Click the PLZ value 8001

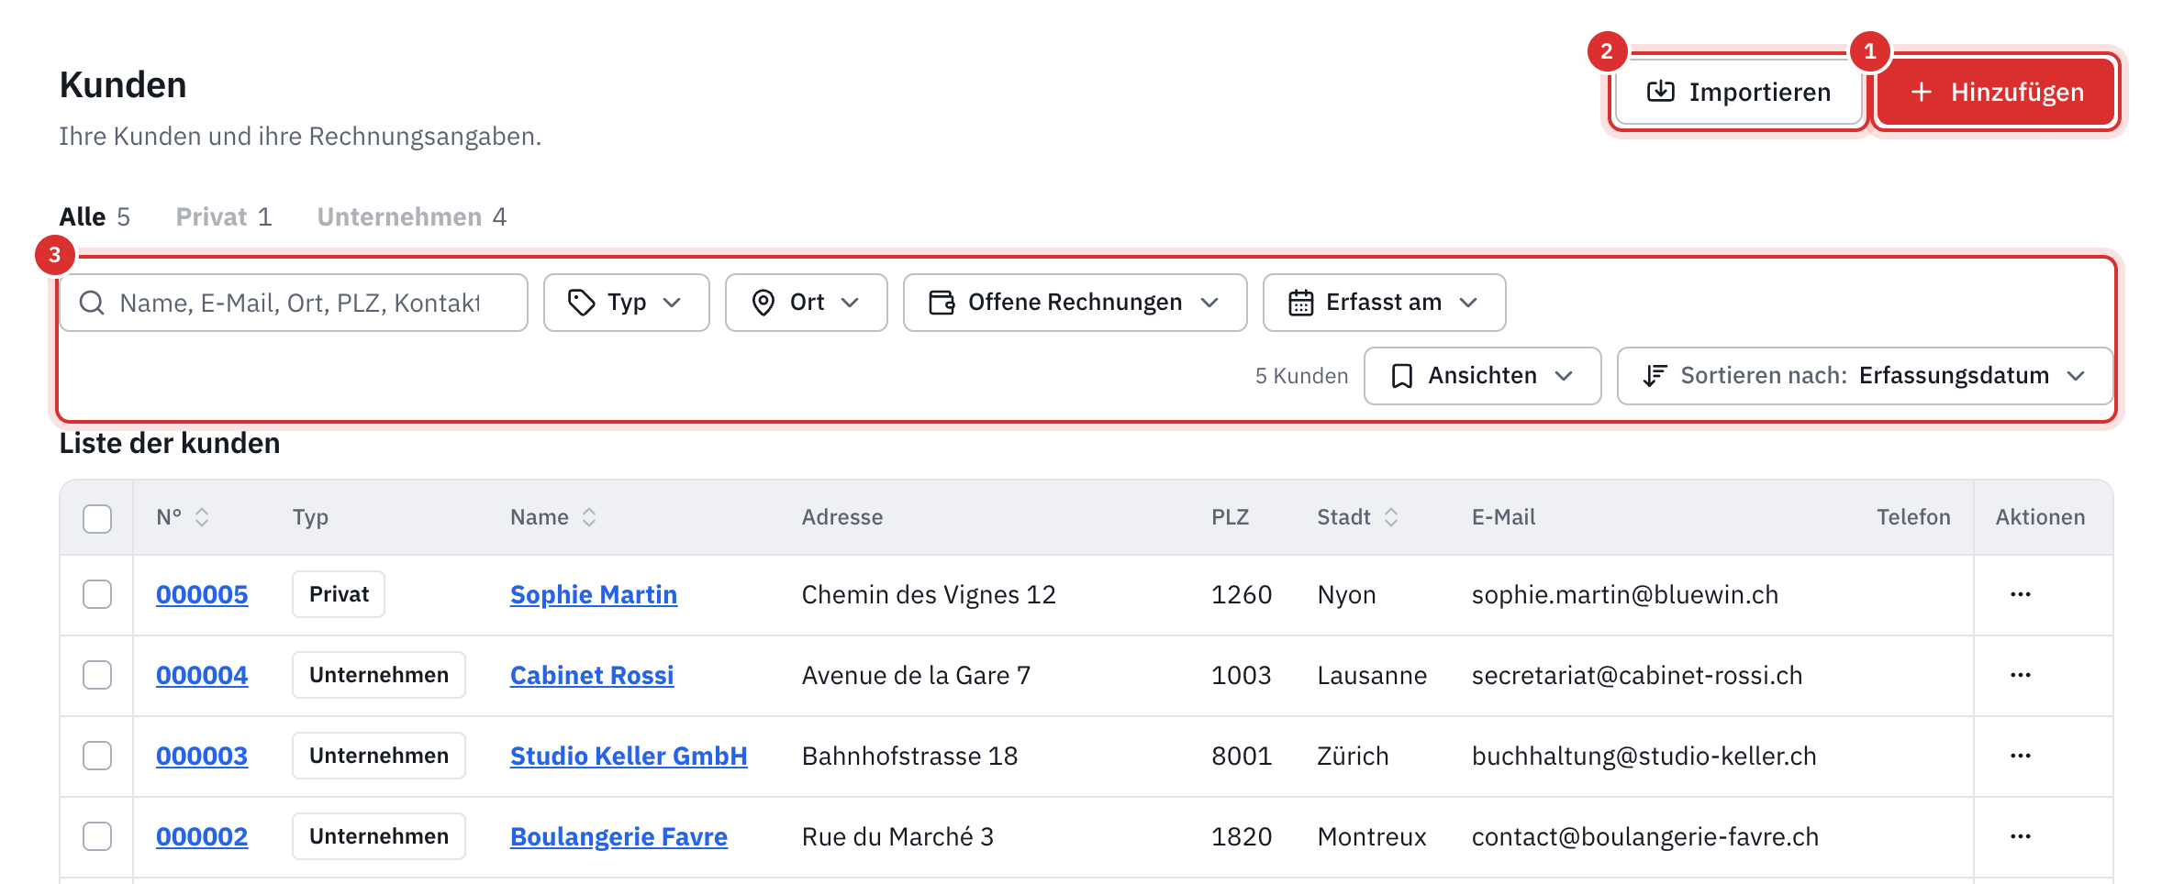tap(1242, 757)
